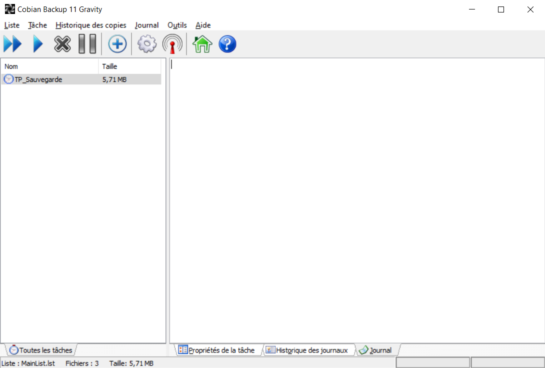
Task: Close the Cobian Backup window
Action: (530, 9)
